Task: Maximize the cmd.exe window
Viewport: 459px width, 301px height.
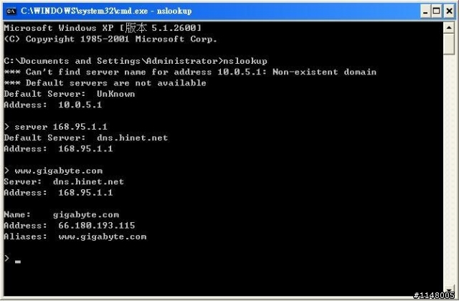Action: tap(437, 11)
